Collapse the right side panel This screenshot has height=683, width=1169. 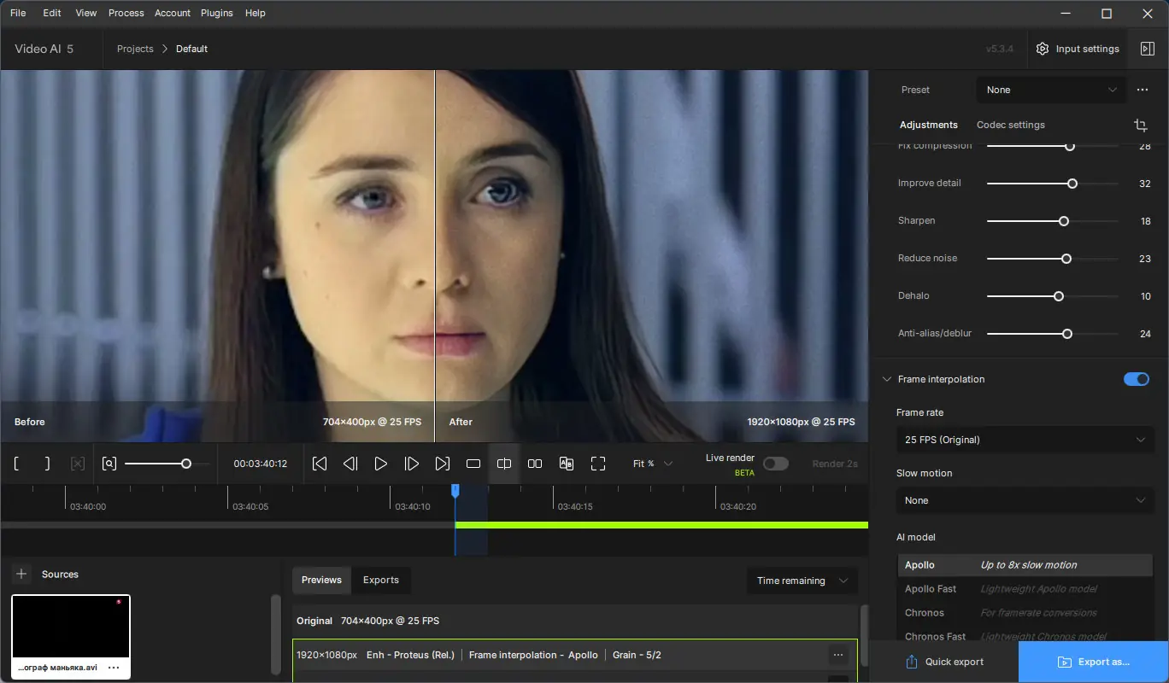pyautogui.click(x=1148, y=49)
